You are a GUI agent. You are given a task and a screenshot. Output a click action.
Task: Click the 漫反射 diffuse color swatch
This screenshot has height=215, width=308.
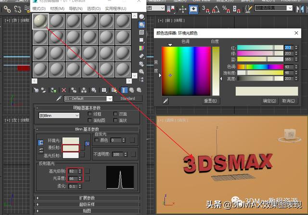pyautogui.click(x=71, y=148)
